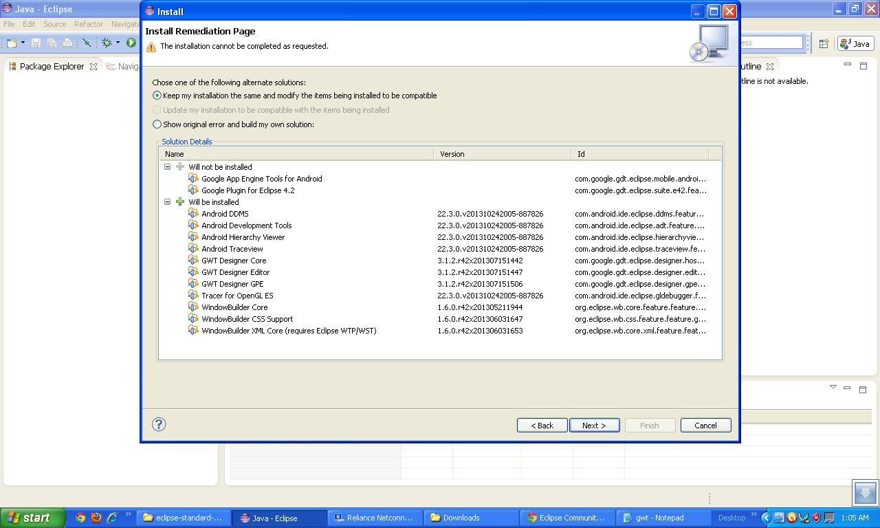Switch to gwt - Notepad taskbar window
880x528 pixels.
[663, 518]
